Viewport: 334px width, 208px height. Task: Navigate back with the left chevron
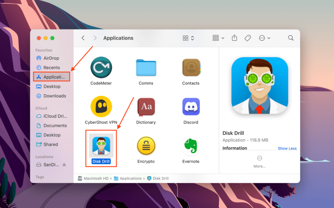click(83, 38)
